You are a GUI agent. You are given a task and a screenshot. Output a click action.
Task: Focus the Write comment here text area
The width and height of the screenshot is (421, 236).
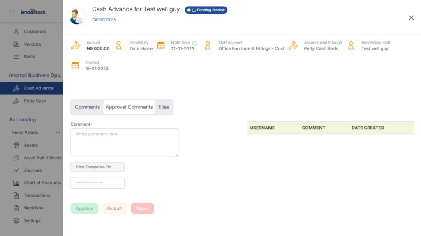point(124,142)
